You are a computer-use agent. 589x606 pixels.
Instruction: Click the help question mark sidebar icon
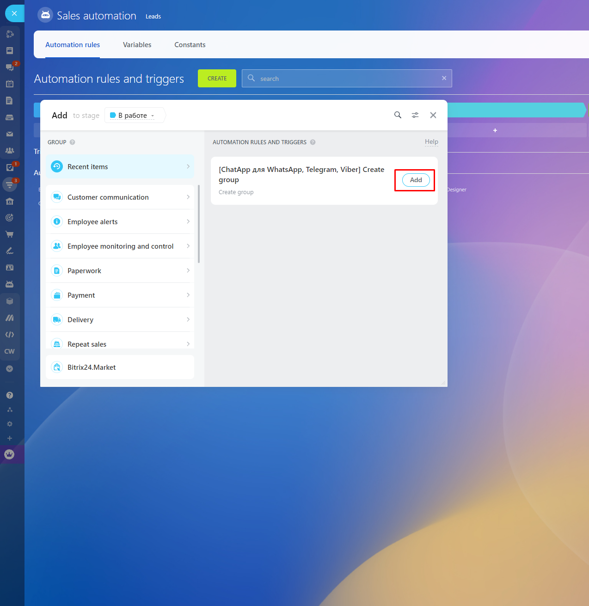9,395
